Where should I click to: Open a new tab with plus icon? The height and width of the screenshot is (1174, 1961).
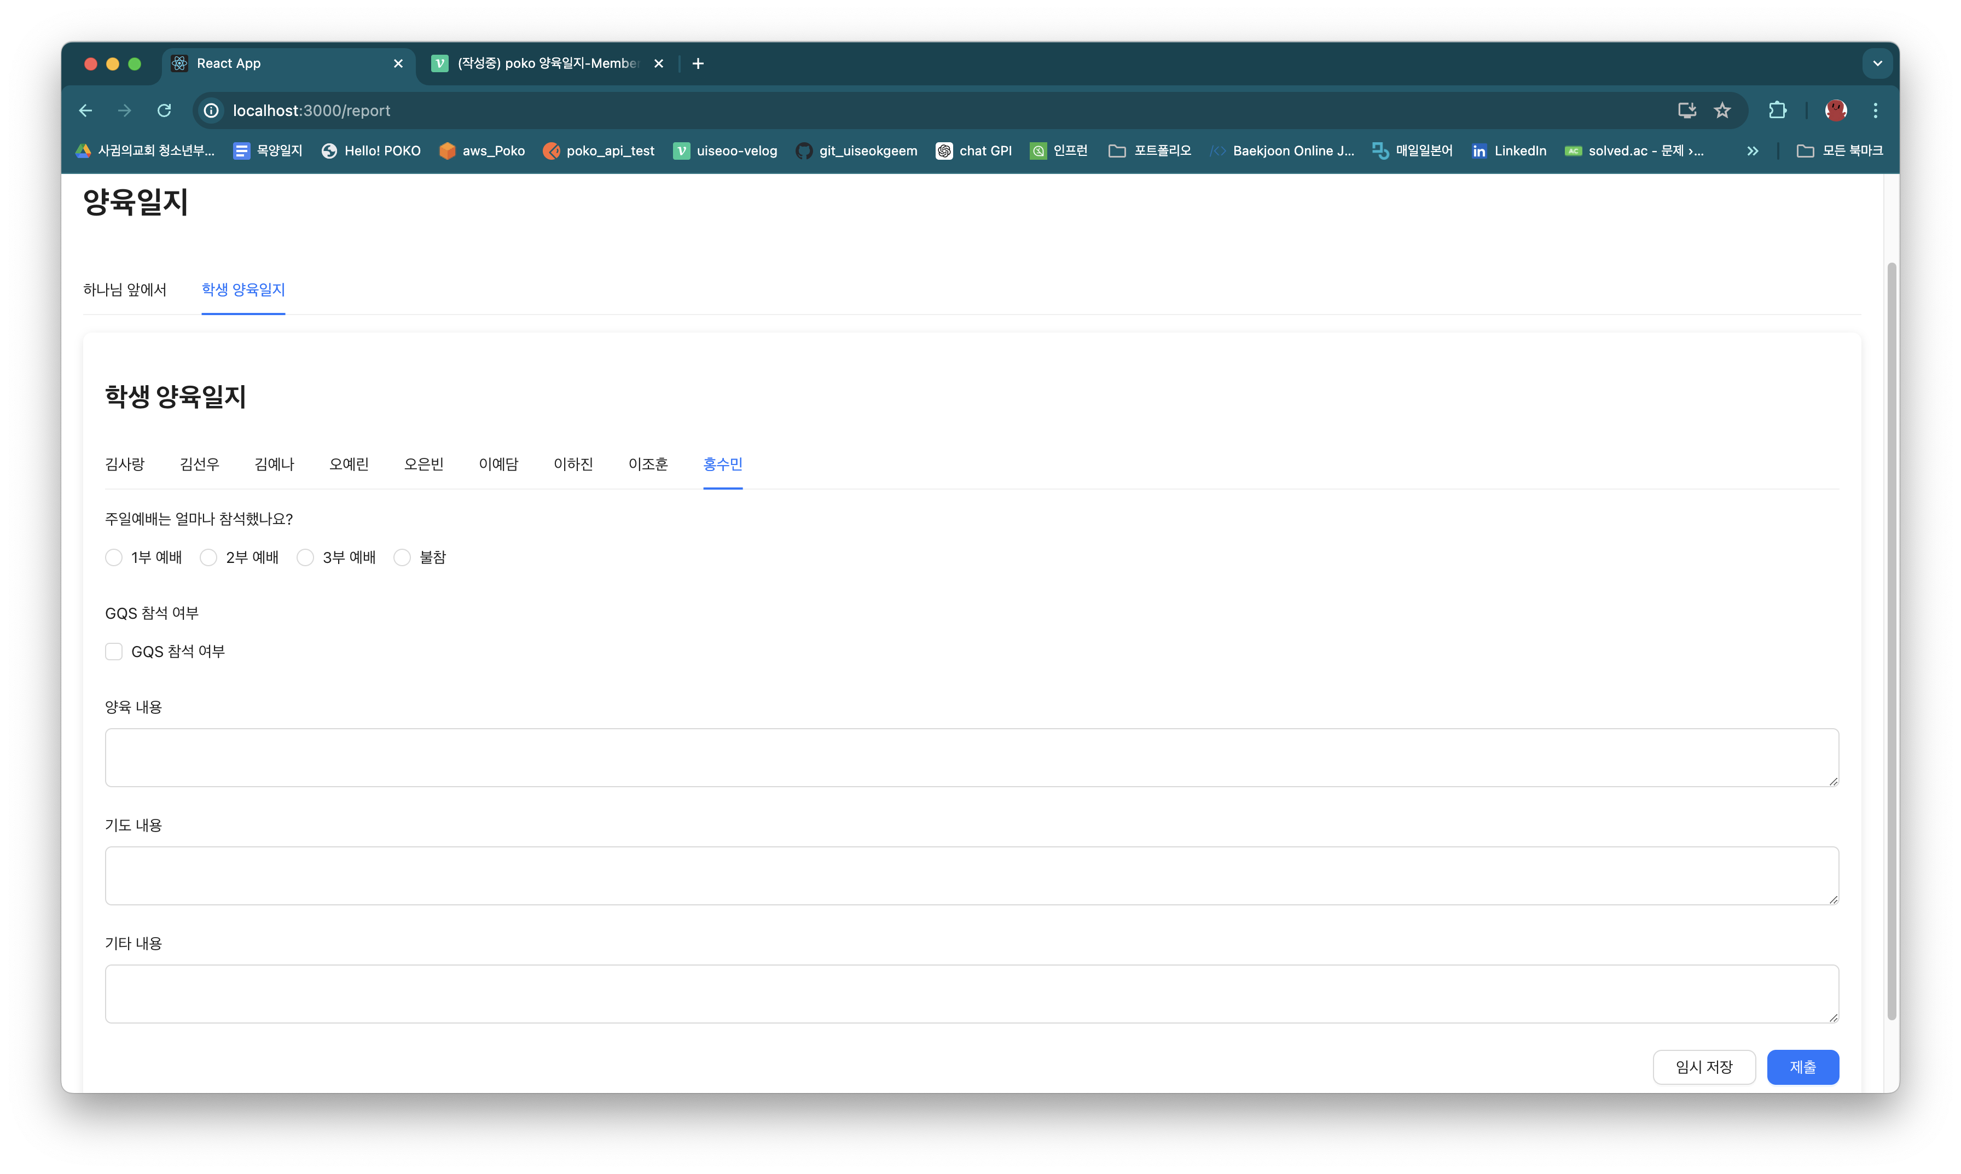coord(698,63)
